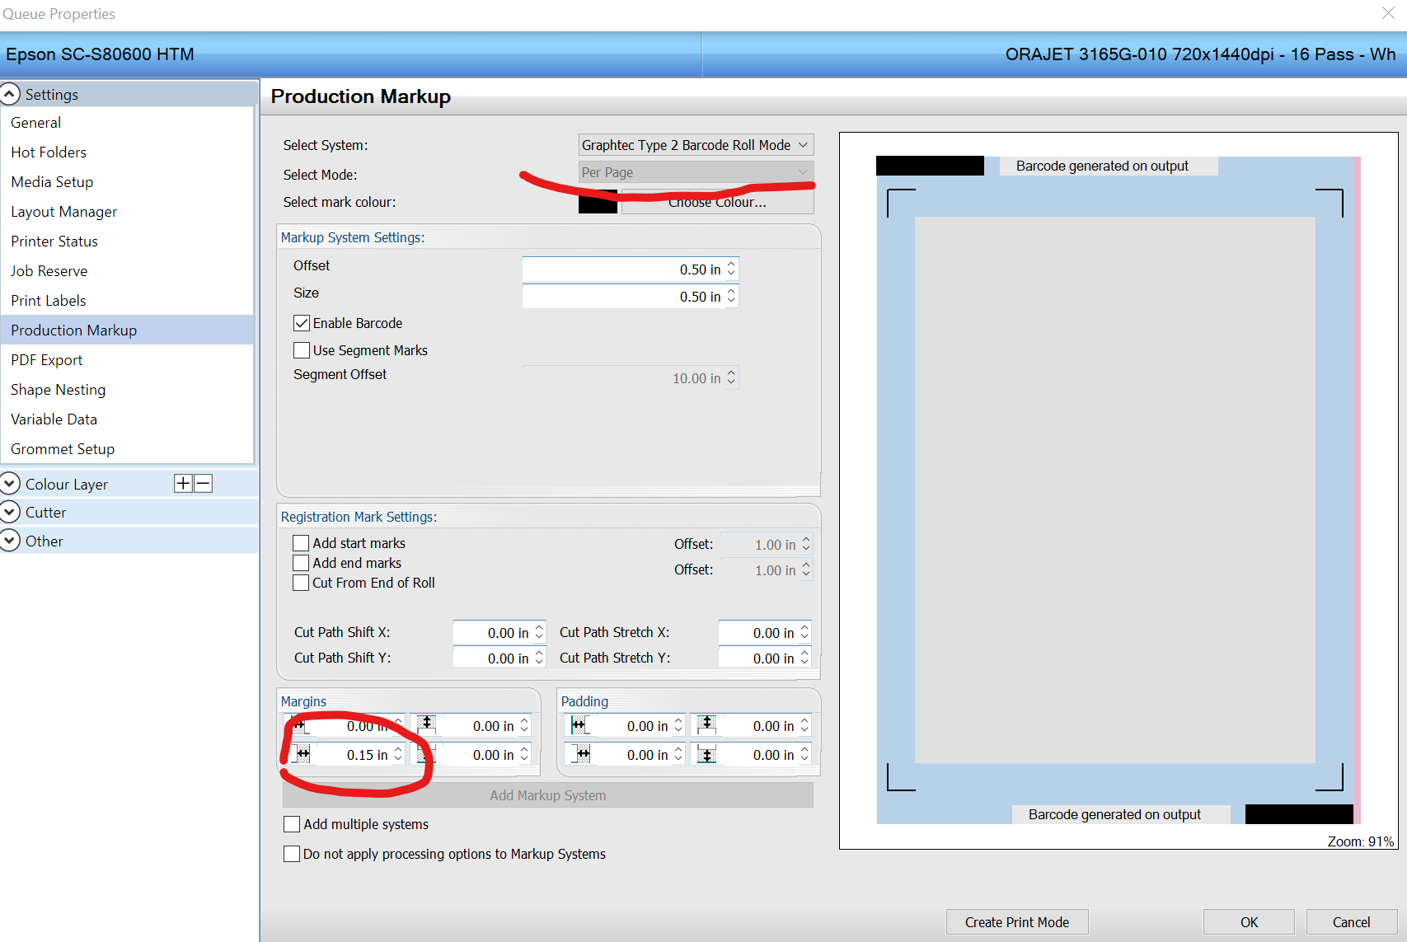
Task: Collapse the Settings section
Action: click(x=10, y=93)
